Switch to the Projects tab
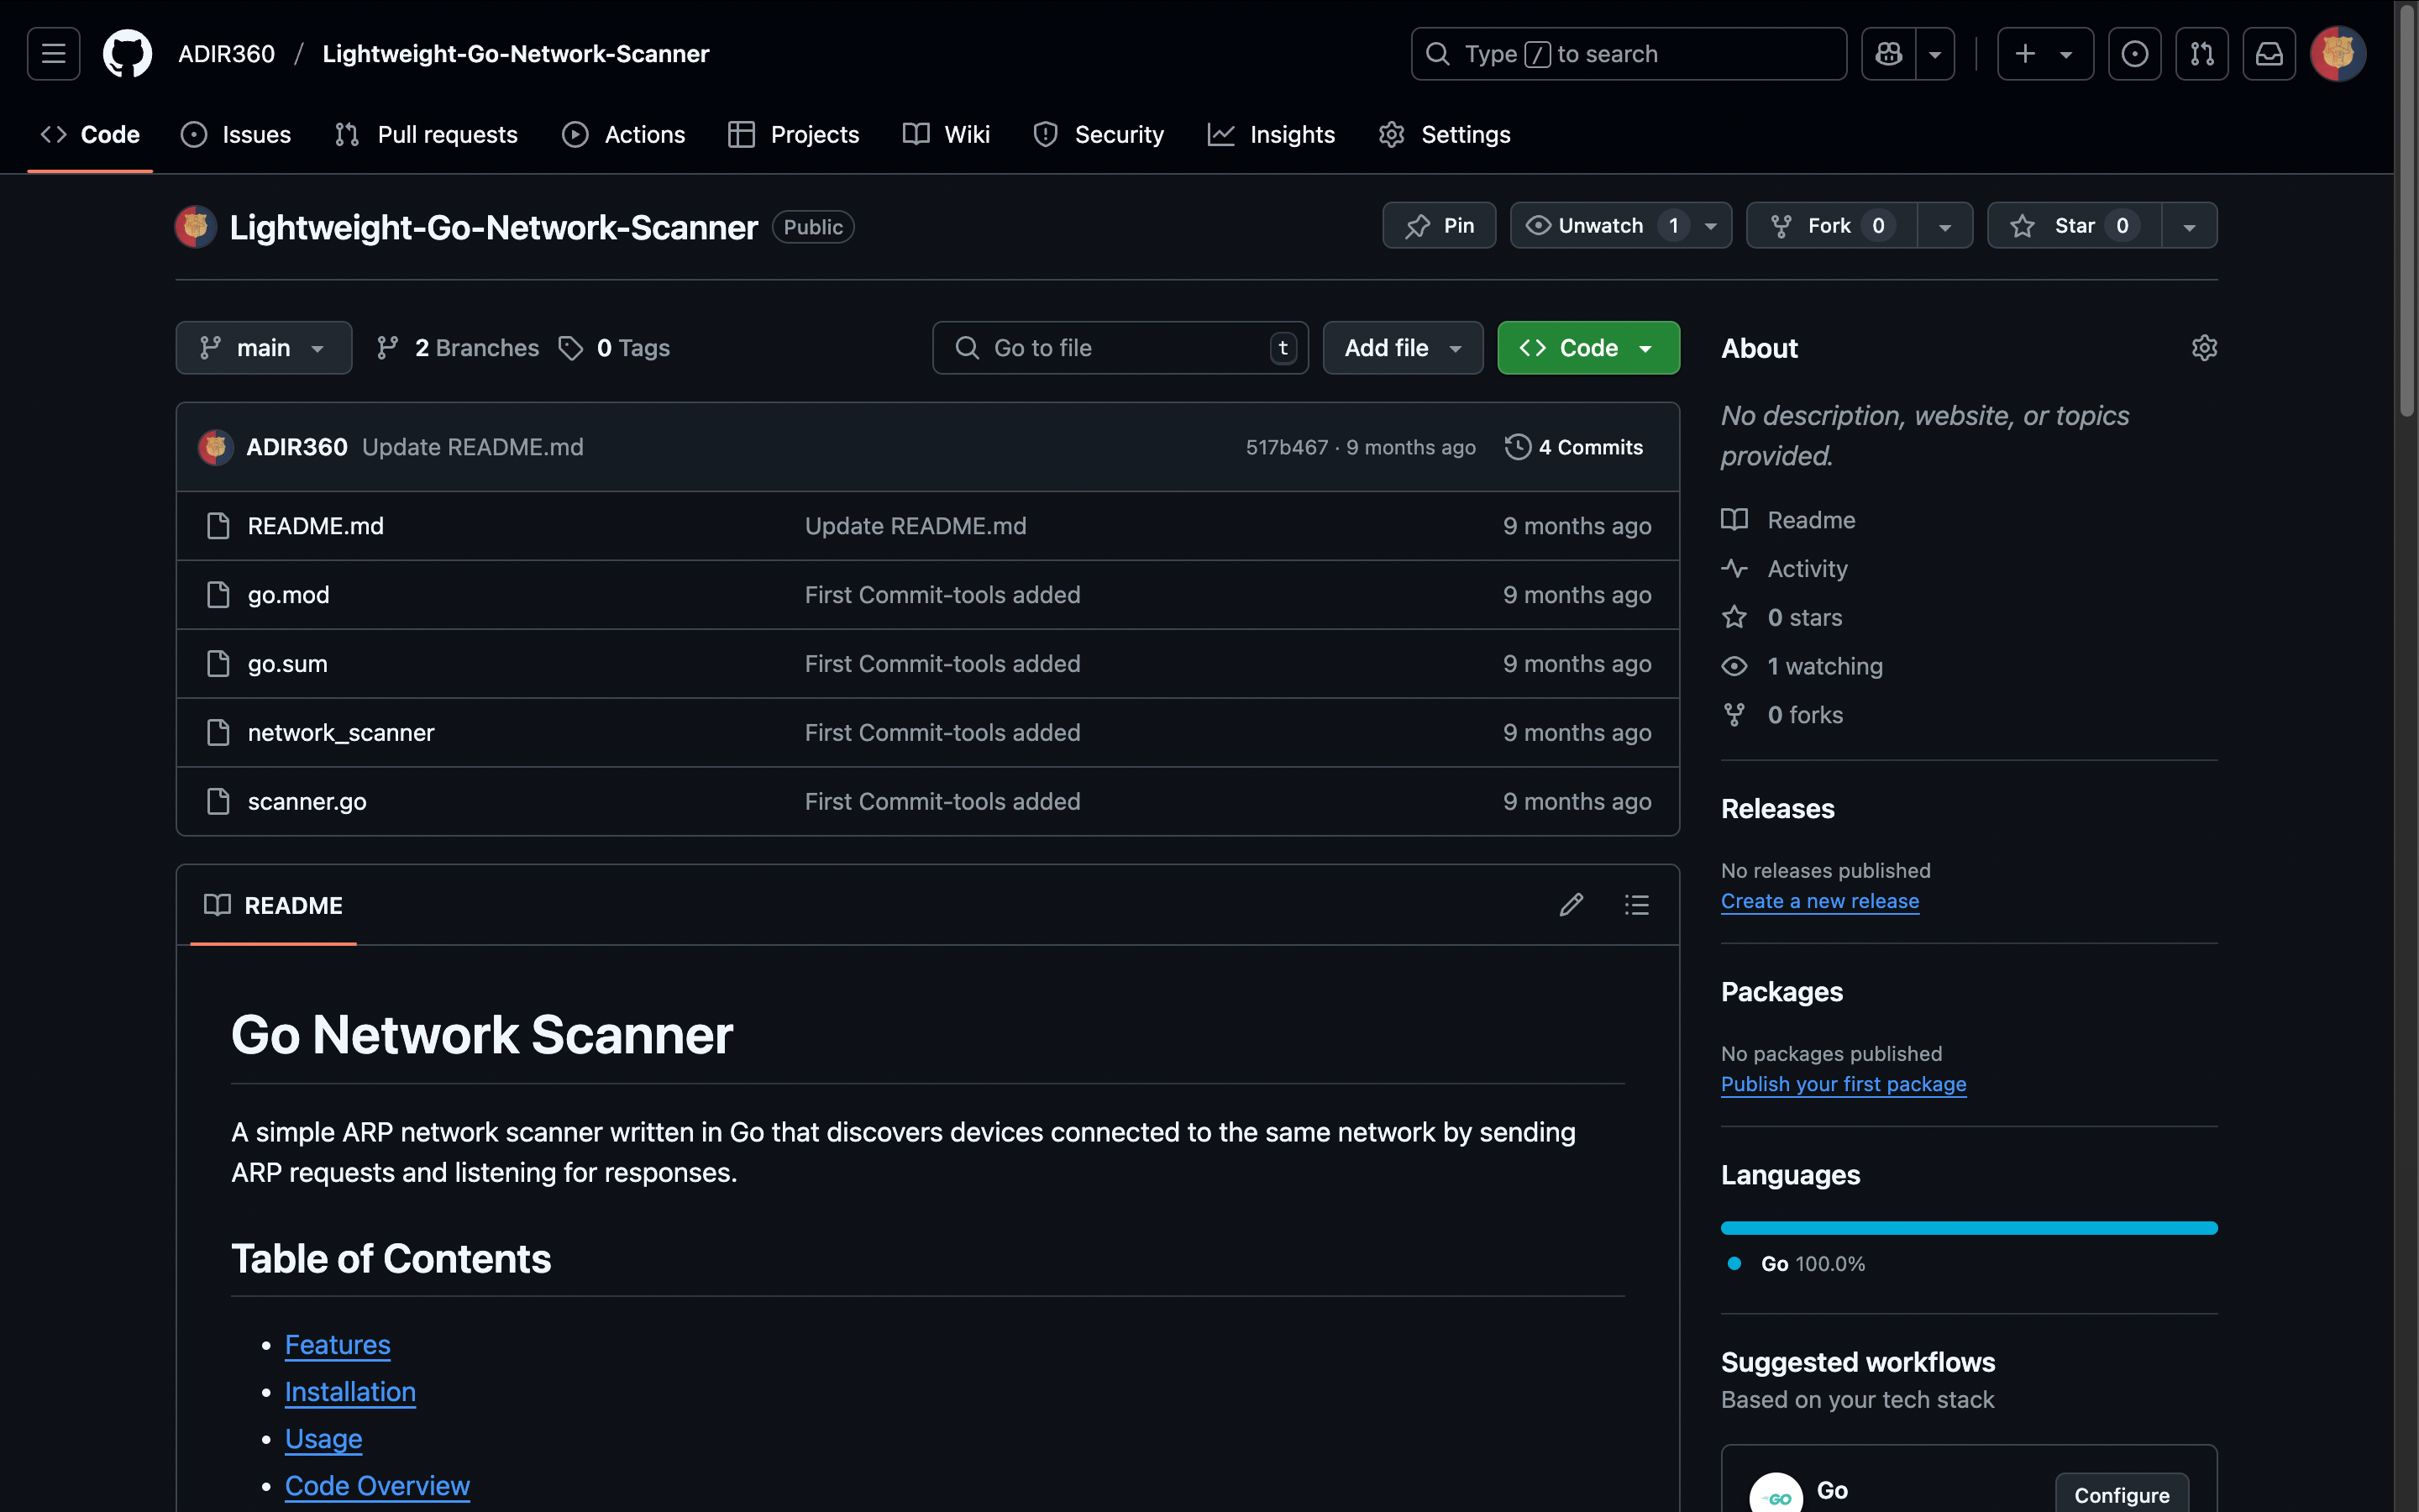Viewport: 2419px width, 1512px height. (794, 134)
